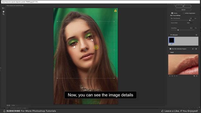Click the Detail section label
The width and height of the screenshot is (201, 113).
(172, 52)
